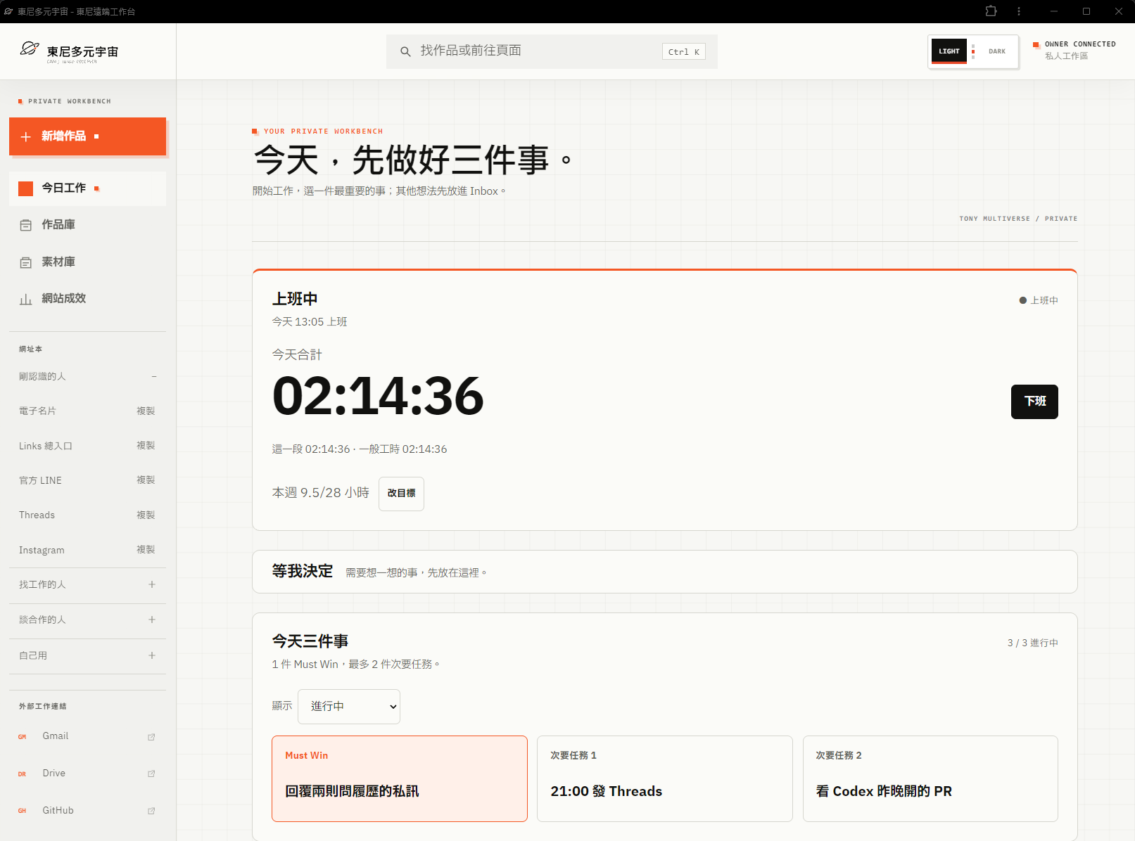The height and width of the screenshot is (841, 1135).
Task: Open the extensions puzzle icon in title bar
Action: click(991, 11)
